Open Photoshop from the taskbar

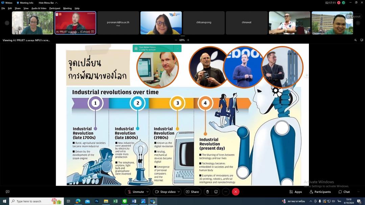point(97,201)
